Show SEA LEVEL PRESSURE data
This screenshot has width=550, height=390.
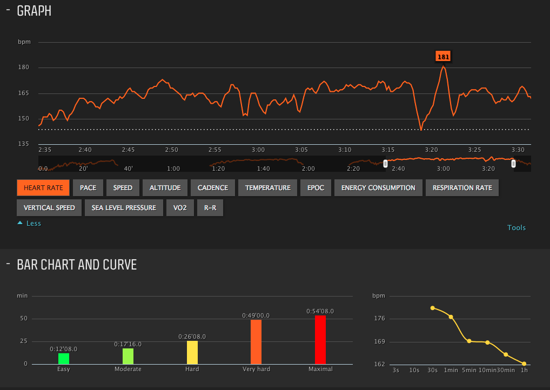(x=124, y=207)
